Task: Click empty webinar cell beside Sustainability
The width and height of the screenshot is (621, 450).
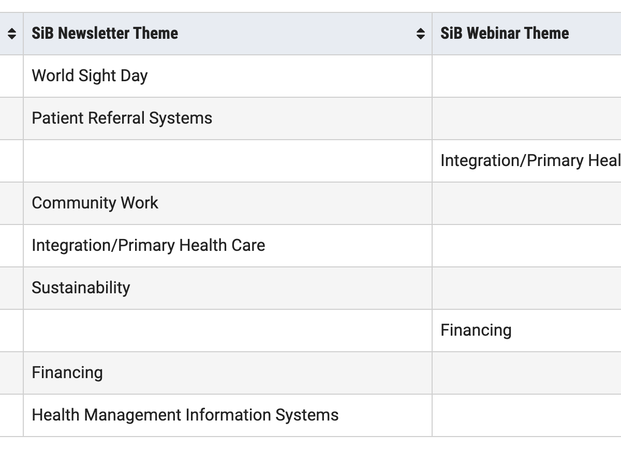Action: tap(527, 288)
